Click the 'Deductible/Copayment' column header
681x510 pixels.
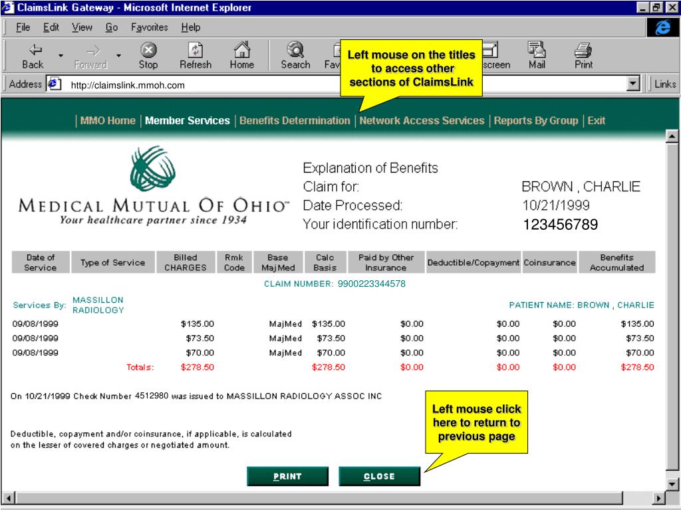(474, 262)
